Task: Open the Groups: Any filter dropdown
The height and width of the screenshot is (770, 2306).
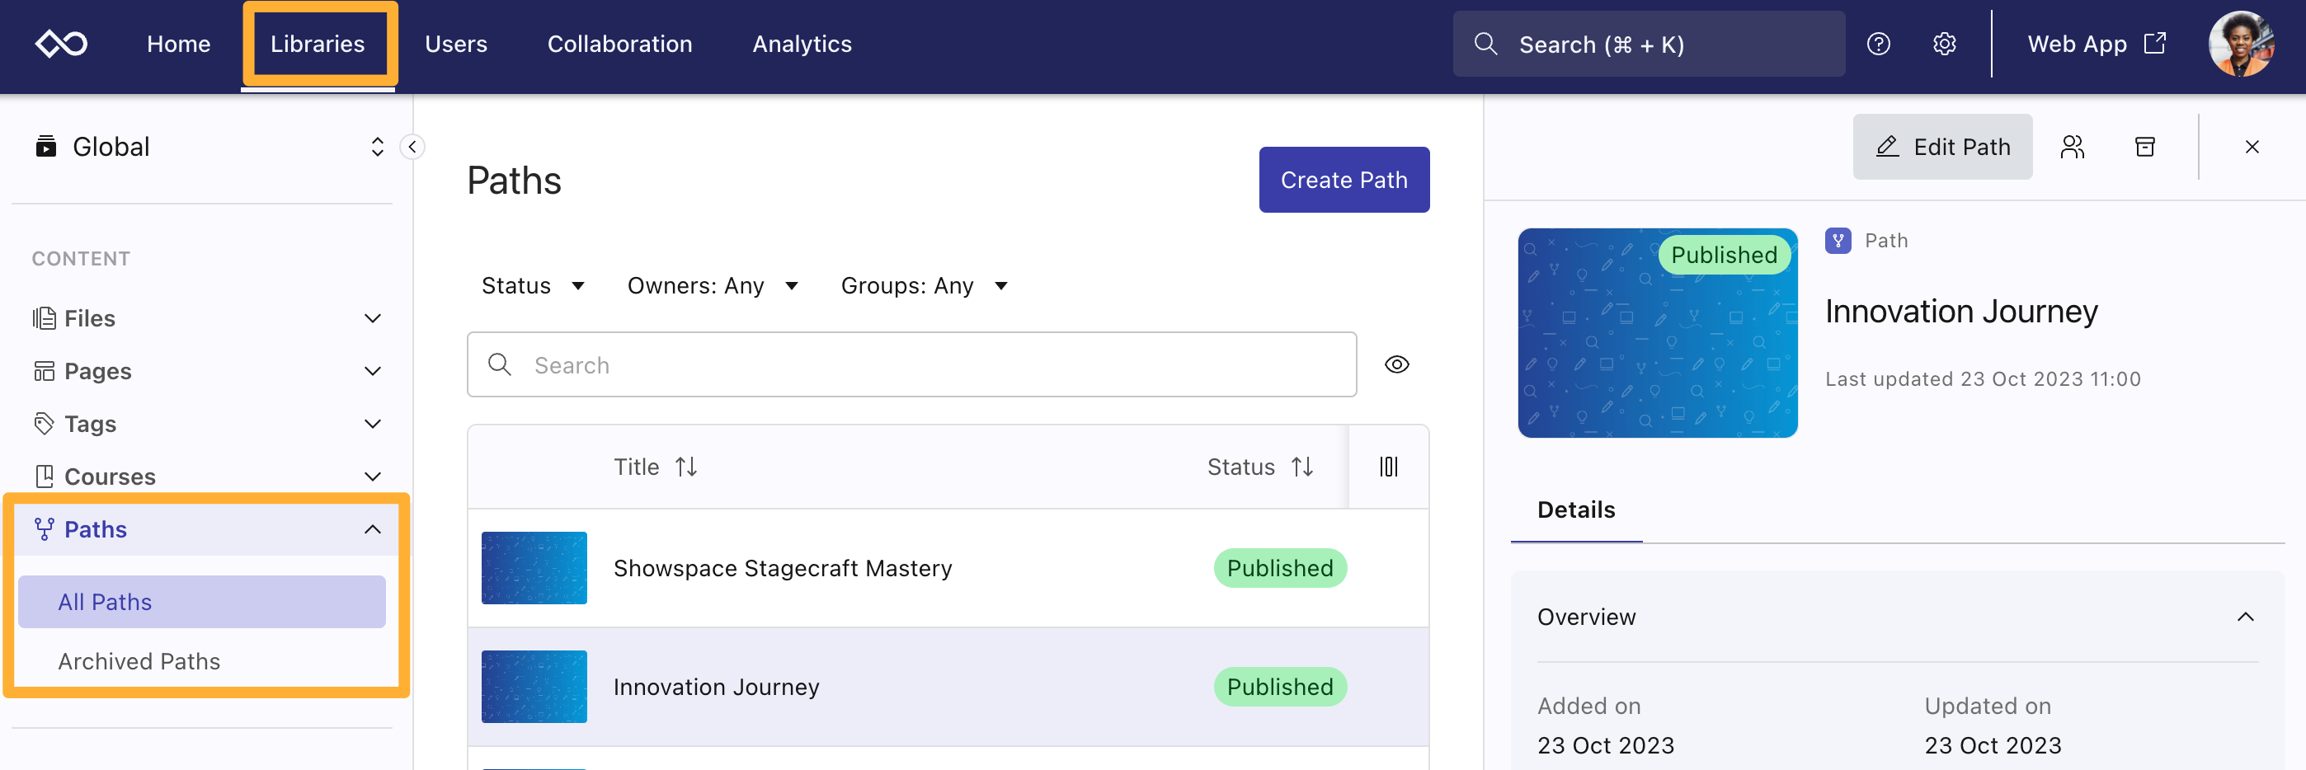Action: (x=925, y=285)
